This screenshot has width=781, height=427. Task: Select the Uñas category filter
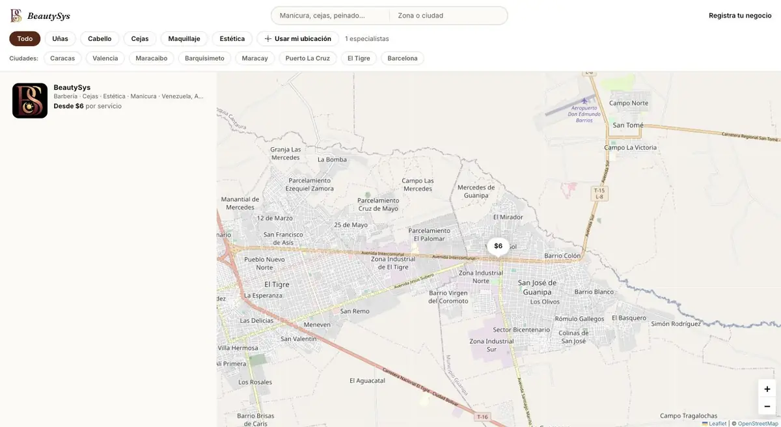60,38
